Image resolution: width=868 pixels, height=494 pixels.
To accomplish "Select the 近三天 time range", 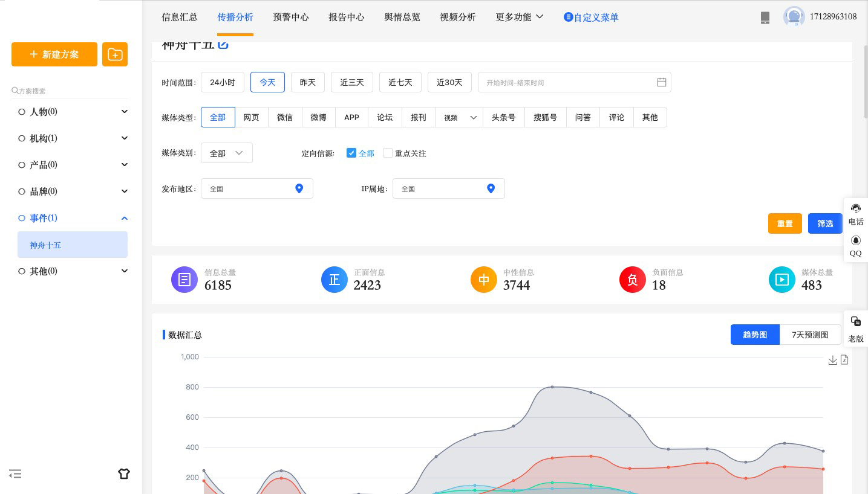I will [352, 82].
